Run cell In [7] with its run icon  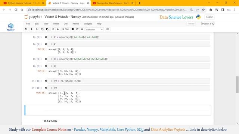click(46, 44)
